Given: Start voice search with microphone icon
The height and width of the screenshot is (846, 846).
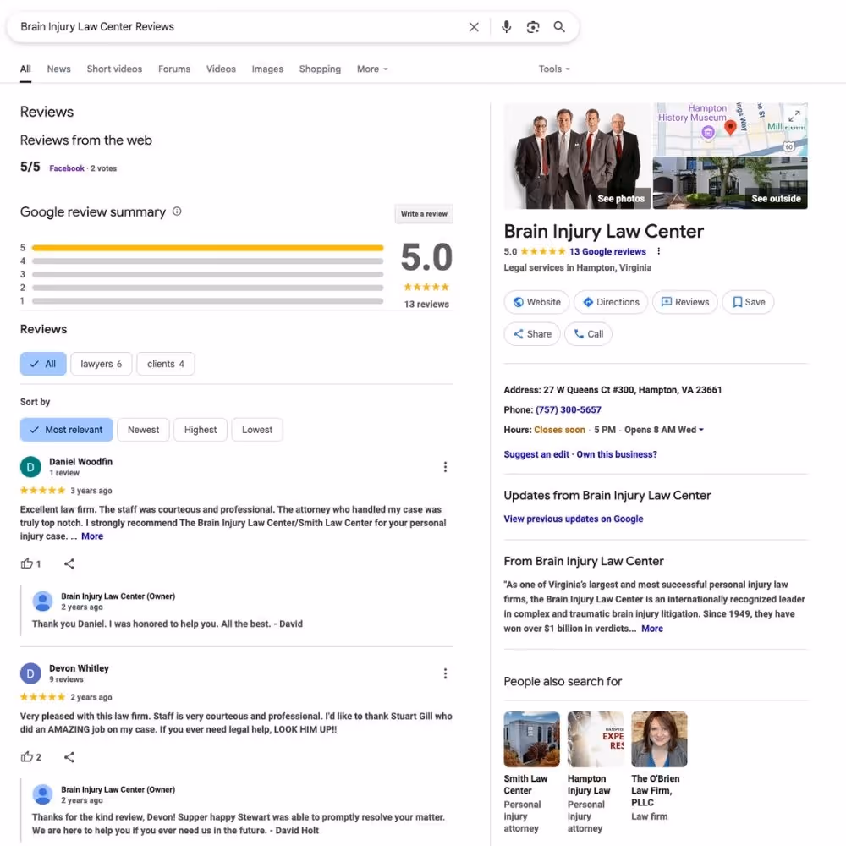Looking at the screenshot, I should click(x=506, y=27).
